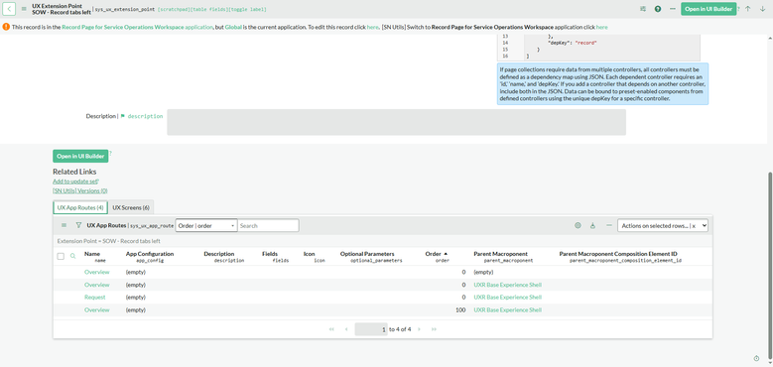Switch to UX Screens (6) tab

(x=131, y=207)
